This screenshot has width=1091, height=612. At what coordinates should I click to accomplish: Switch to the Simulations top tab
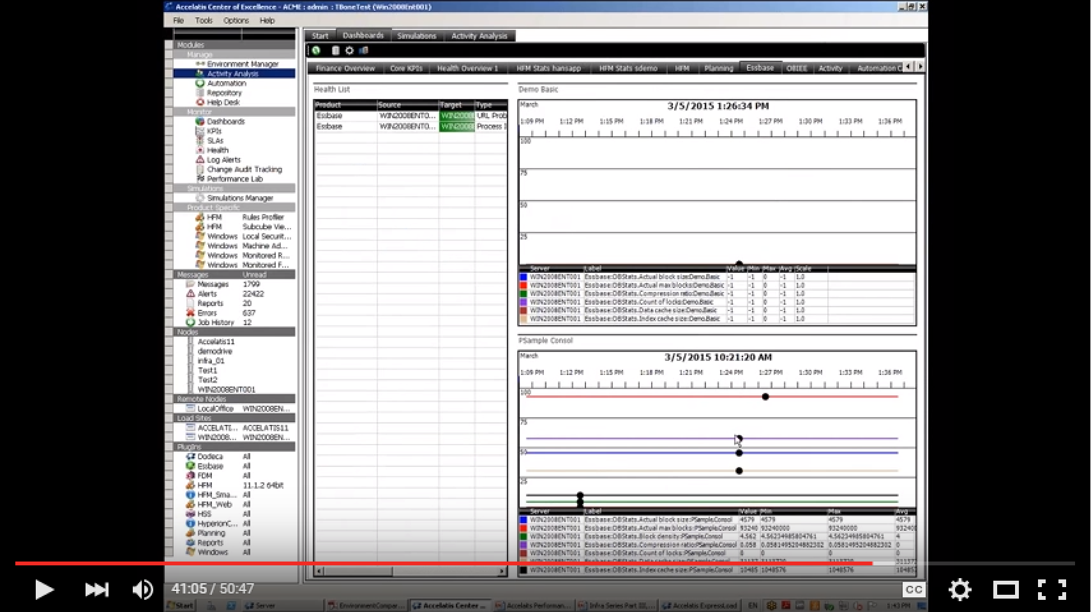point(416,36)
